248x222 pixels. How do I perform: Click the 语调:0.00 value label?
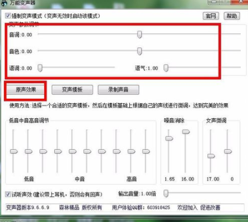click(x=21, y=68)
